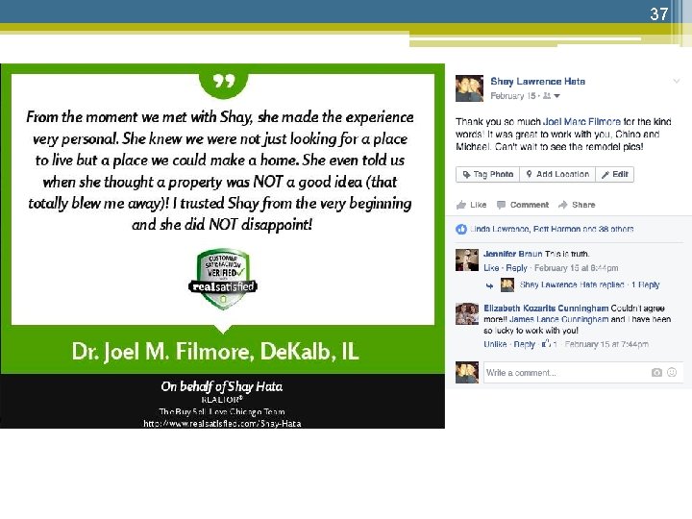Screen dimensions: 692x519
Task: Open Shay's small avatar in reply row
Action: click(x=507, y=284)
